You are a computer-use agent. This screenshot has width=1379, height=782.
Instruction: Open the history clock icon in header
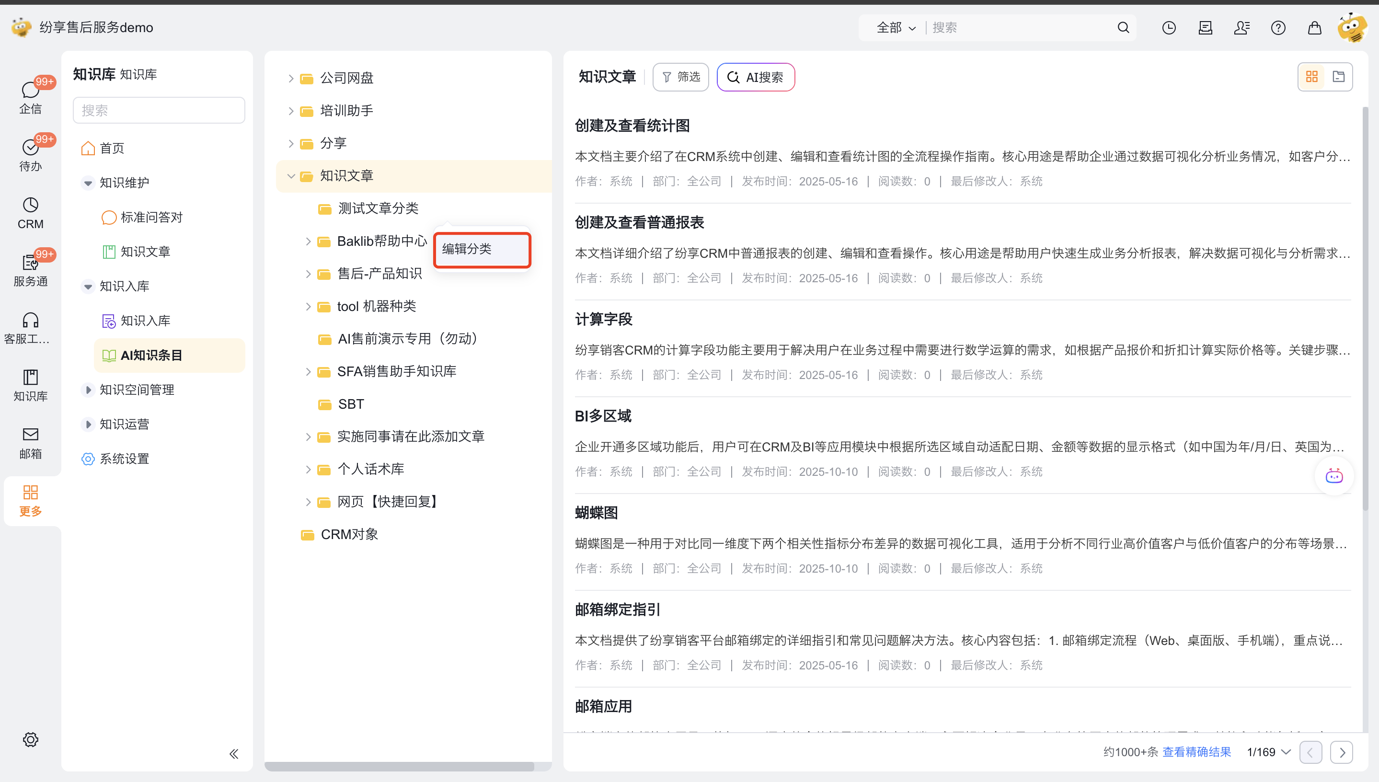(x=1169, y=27)
